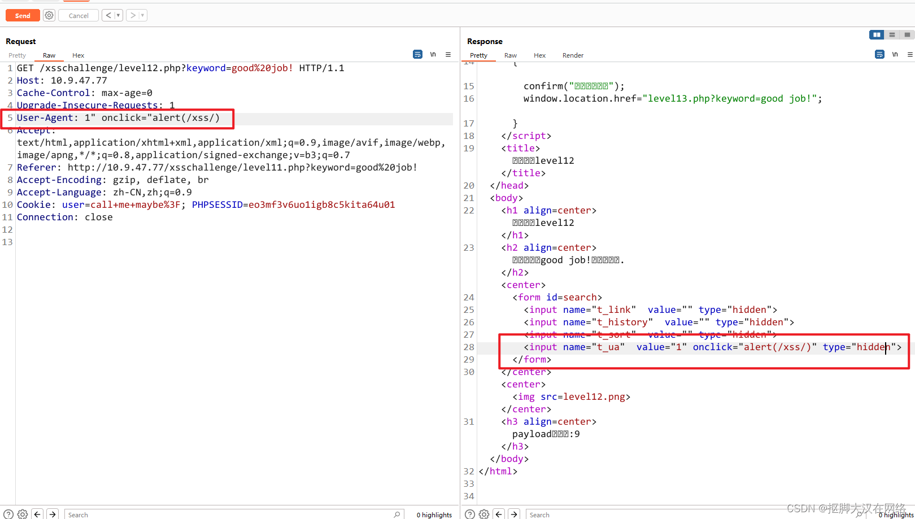Image resolution: width=915 pixels, height=519 pixels.
Task: Select the Response Pretty tab
Action: pyautogui.click(x=478, y=55)
